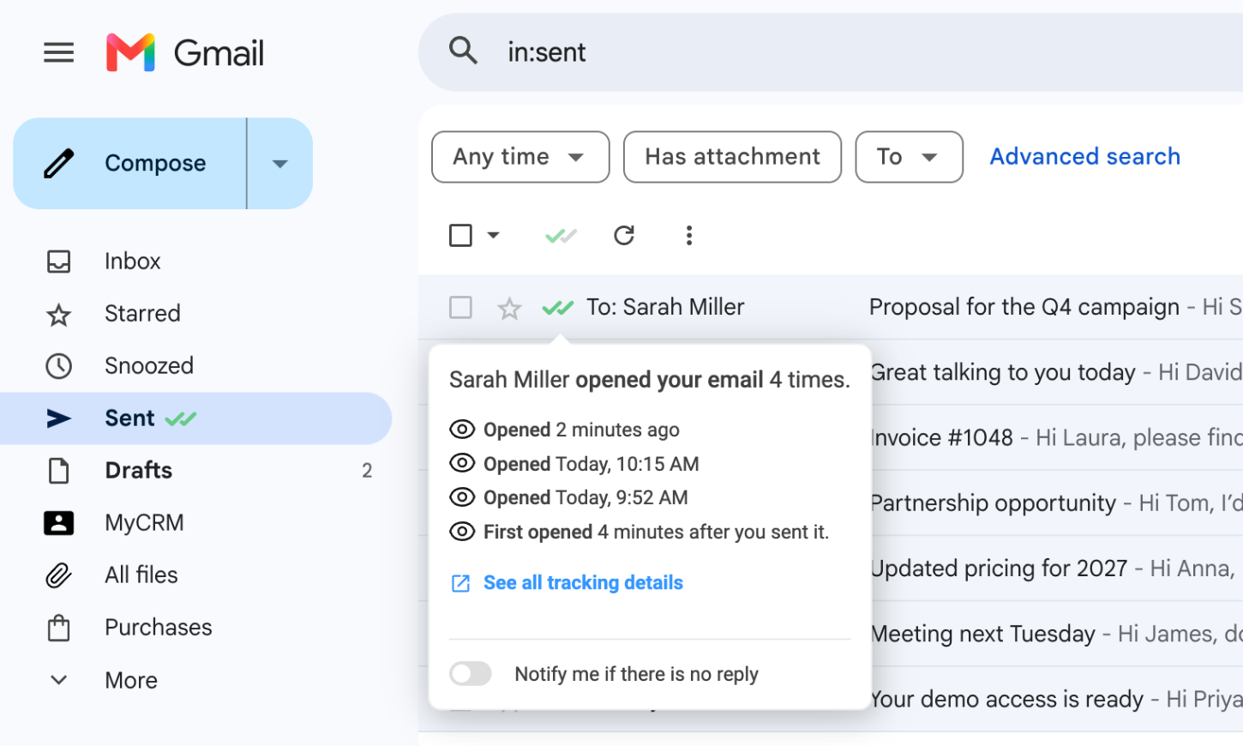Check the Sarah Miller email checkbox
1243x746 pixels.
[x=460, y=307]
